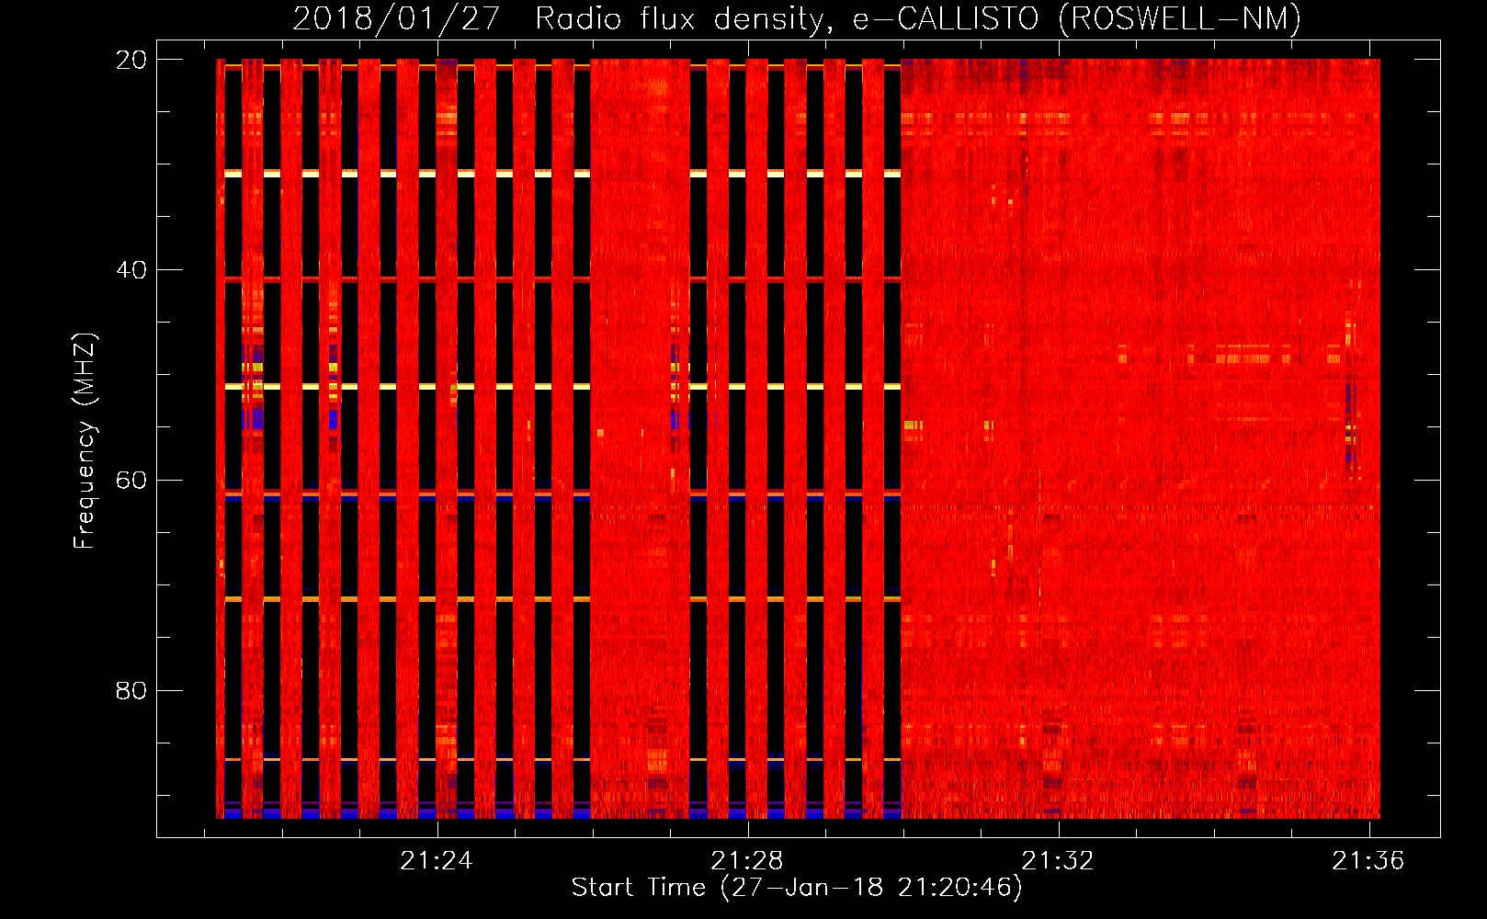The height and width of the screenshot is (919, 1487).
Task: Click the time tick label '21:24'
Action: coord(437,860)
